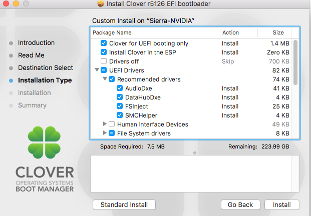Click the 'Install Clover in the ESP' label
This screenshot has height=216, width=311.
pos(142,52)
